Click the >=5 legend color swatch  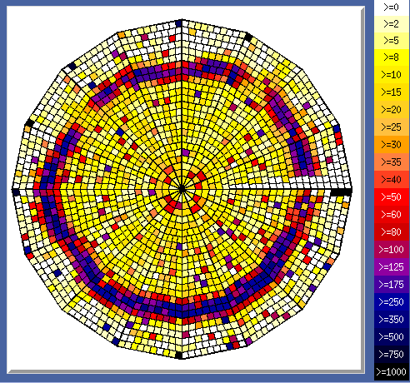pos(392,41)
